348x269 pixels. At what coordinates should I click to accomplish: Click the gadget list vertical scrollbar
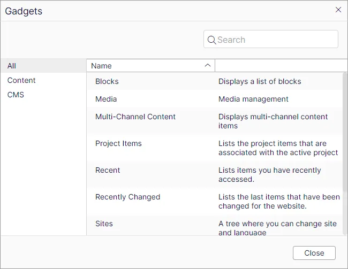345,132
